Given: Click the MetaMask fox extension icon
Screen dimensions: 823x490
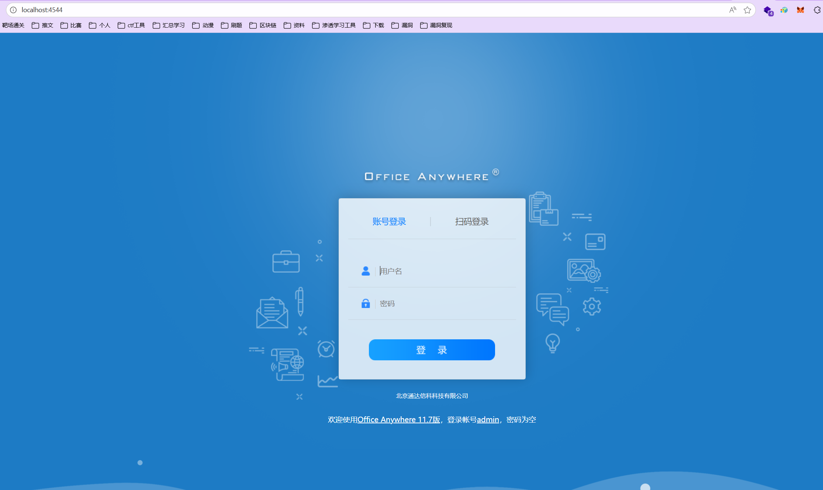Looking at the screenshot, I should click(x=800, y=10).
